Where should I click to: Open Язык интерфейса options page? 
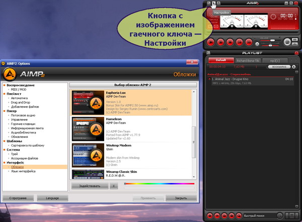tap(23, 171)
